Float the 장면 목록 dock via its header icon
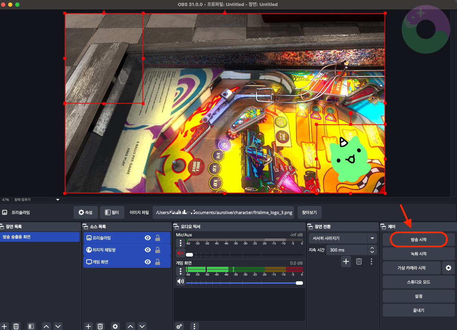 (2, 226)
